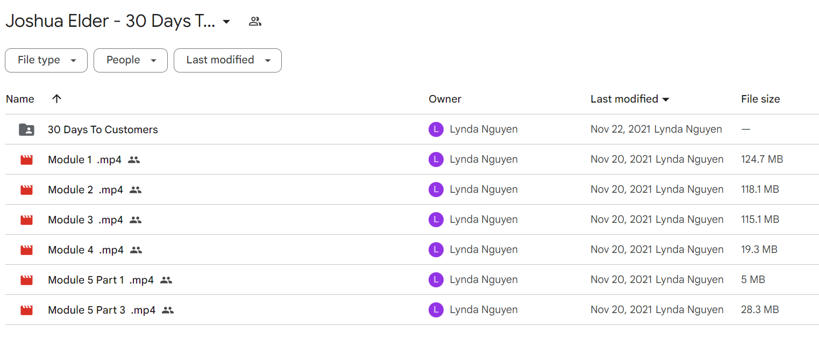Click the shared icon next to Module 1 .mp4
The height and width of the screenshot is (355, 819).
pyautogui.click(x=134, y=160)
